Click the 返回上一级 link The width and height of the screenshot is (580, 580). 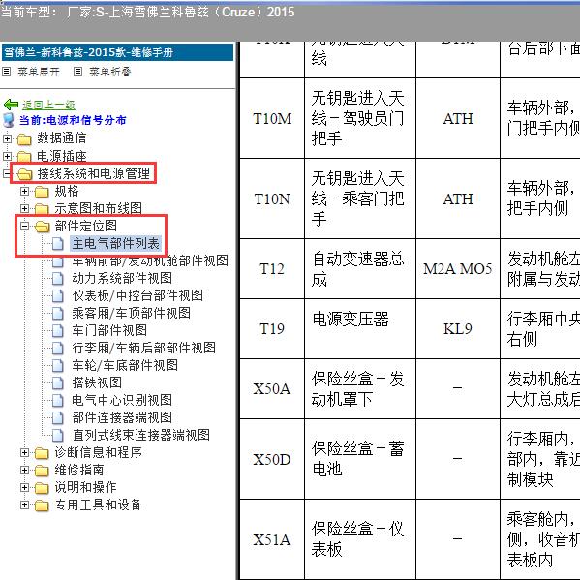click(48, 105)
